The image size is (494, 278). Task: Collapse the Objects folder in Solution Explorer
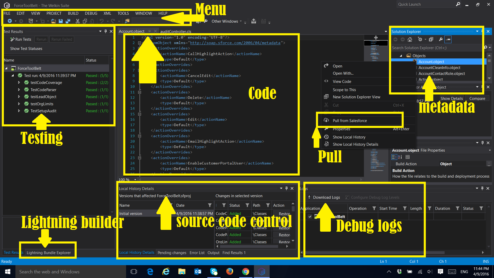401,56
